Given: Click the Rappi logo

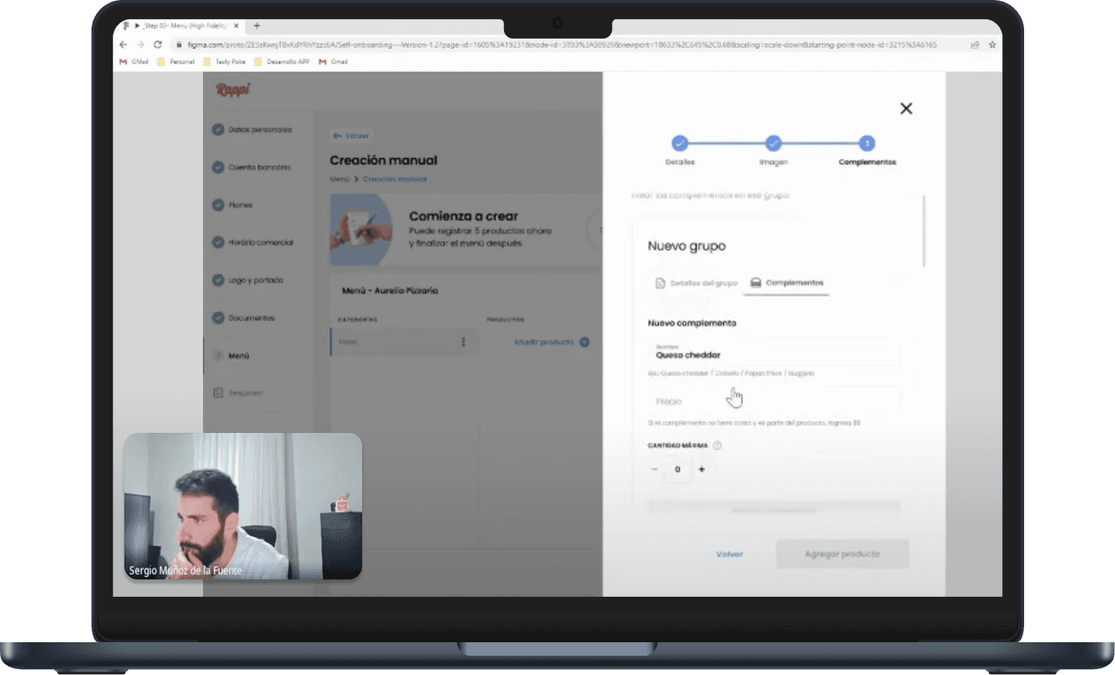Looking at the screenshot, I should pyautogui.click(x=232, y=90).
